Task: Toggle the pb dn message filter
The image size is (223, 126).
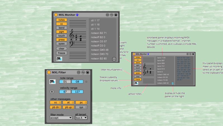Action: click(56, 107)
